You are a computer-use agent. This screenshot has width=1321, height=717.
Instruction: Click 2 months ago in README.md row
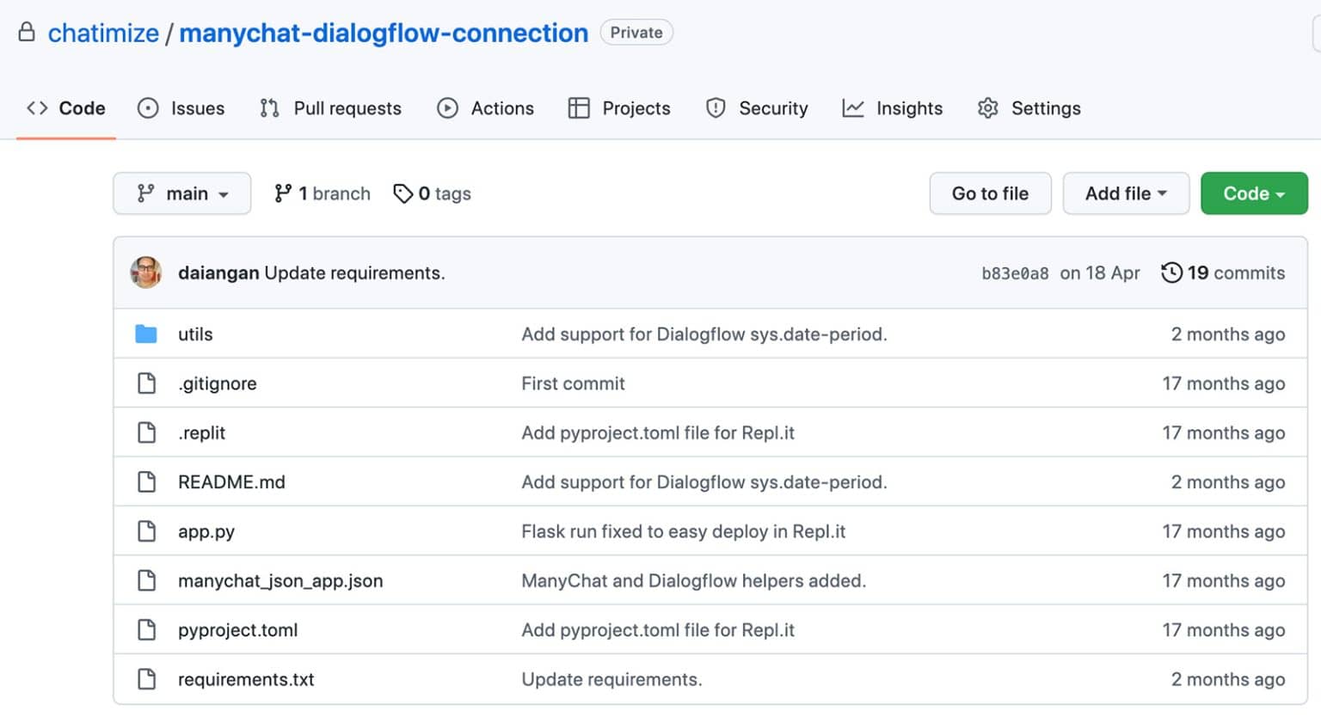(x=1228, y=482)
